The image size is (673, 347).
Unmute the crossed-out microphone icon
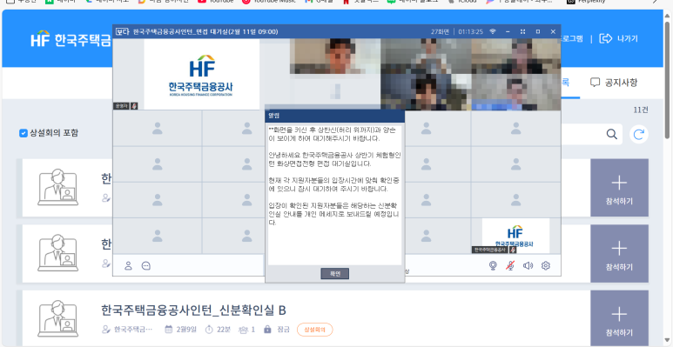tap(510, 265)
